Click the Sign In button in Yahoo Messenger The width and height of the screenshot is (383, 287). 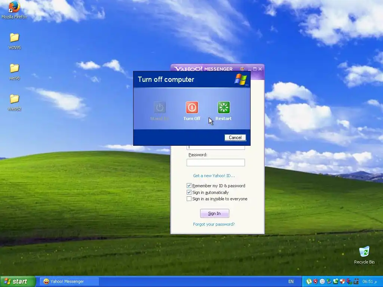tap(214, 213)
